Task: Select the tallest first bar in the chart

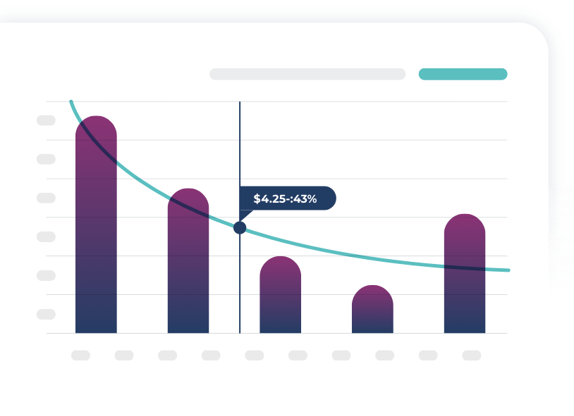Action: coord(96,225)
